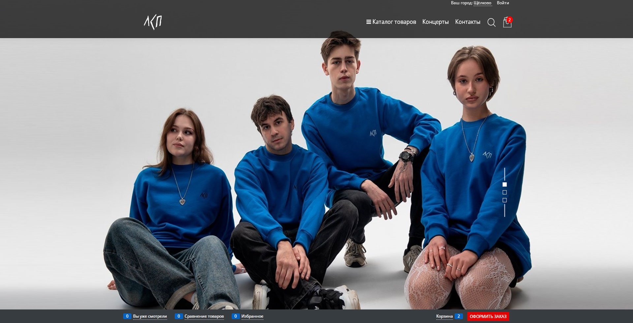Viewport: 633px width, 323px height.
Task: Expand the Вы уже смотрели panel
Action: pos(150,316)
